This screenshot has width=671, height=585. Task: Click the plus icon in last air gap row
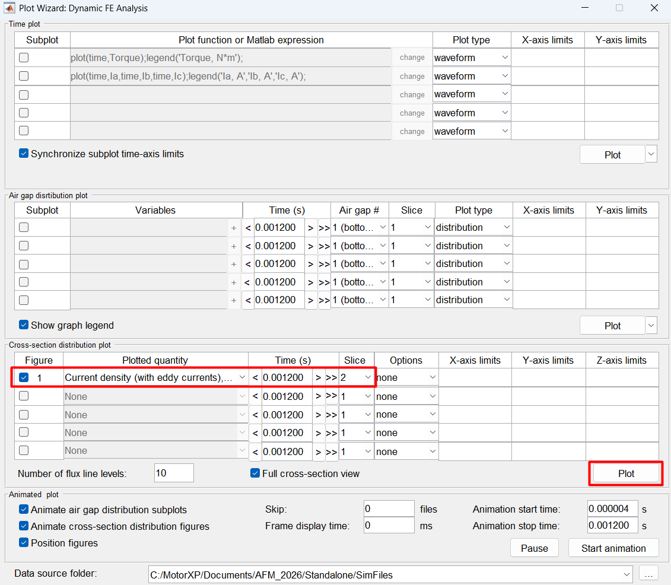[x=234, y=300]
